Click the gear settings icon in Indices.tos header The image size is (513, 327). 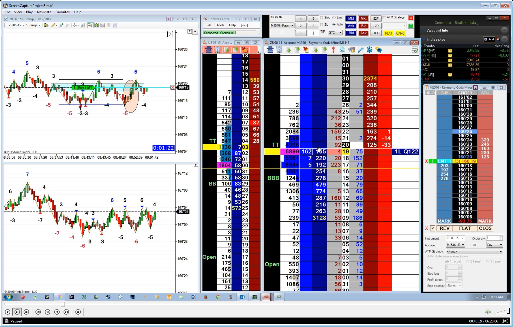point(485,39)
